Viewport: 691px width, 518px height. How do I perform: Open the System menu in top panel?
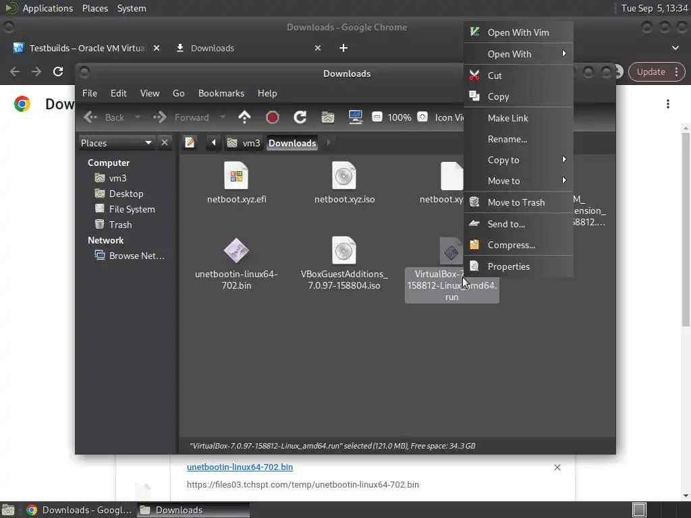[x=132, y=8]
